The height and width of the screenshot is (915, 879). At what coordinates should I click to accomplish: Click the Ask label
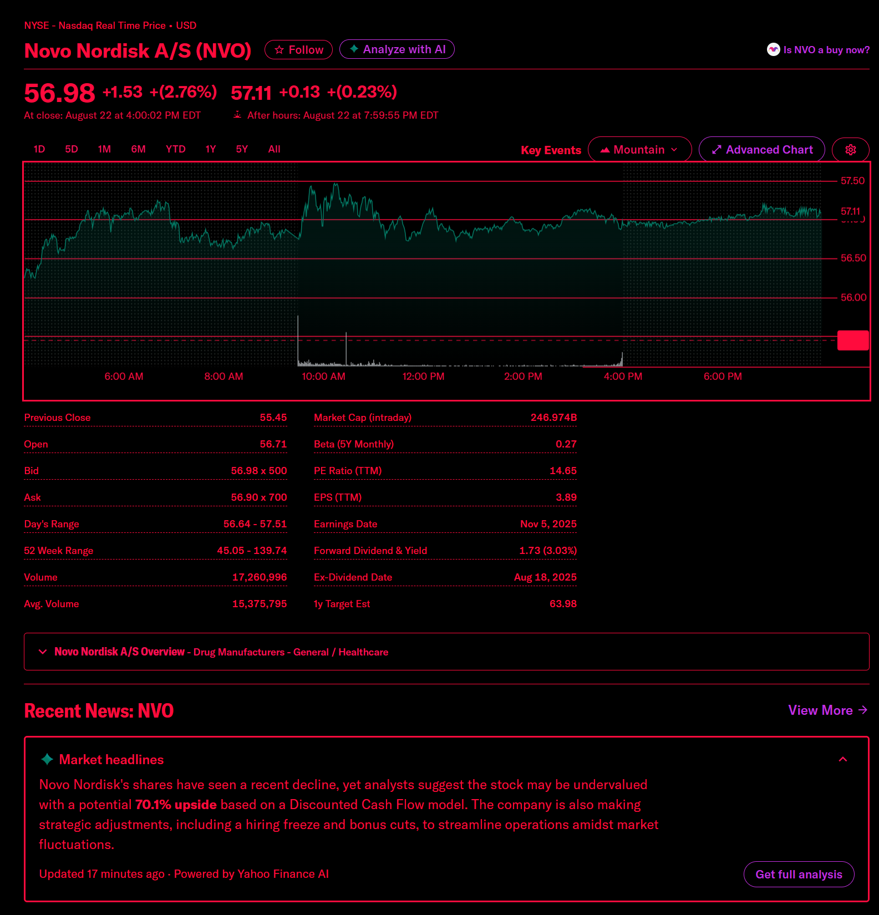(x=33, y=497)
